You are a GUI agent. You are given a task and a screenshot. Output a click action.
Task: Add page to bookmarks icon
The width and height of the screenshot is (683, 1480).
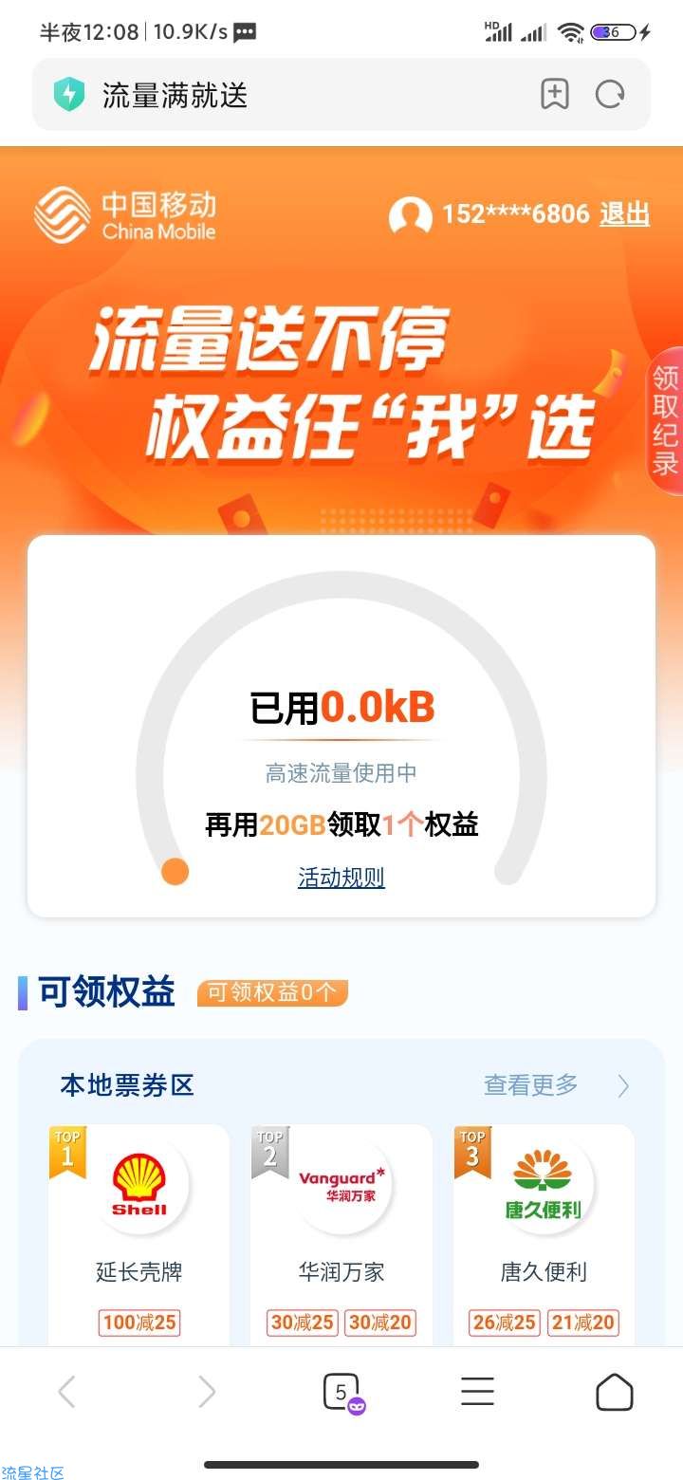(555, 94)
